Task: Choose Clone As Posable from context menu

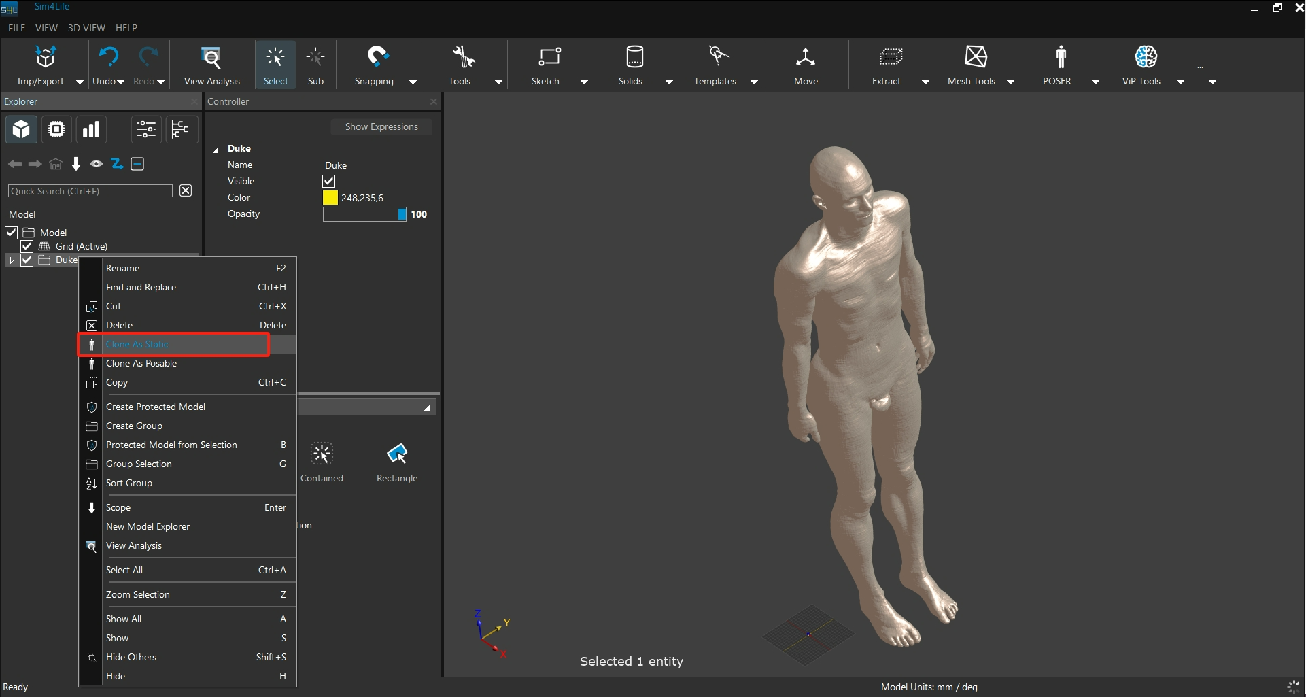Action: pos(141,364)
